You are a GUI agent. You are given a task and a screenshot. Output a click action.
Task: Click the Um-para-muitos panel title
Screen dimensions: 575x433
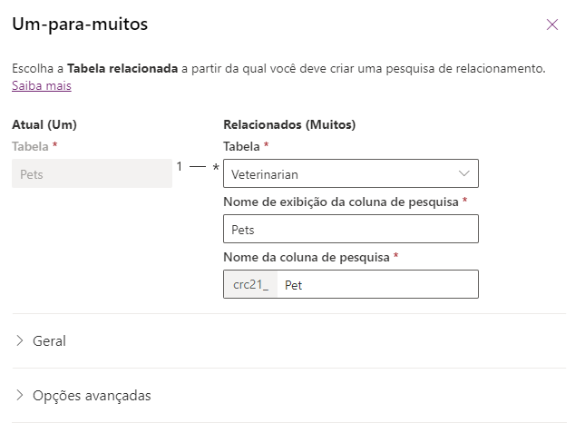[80, 25]
